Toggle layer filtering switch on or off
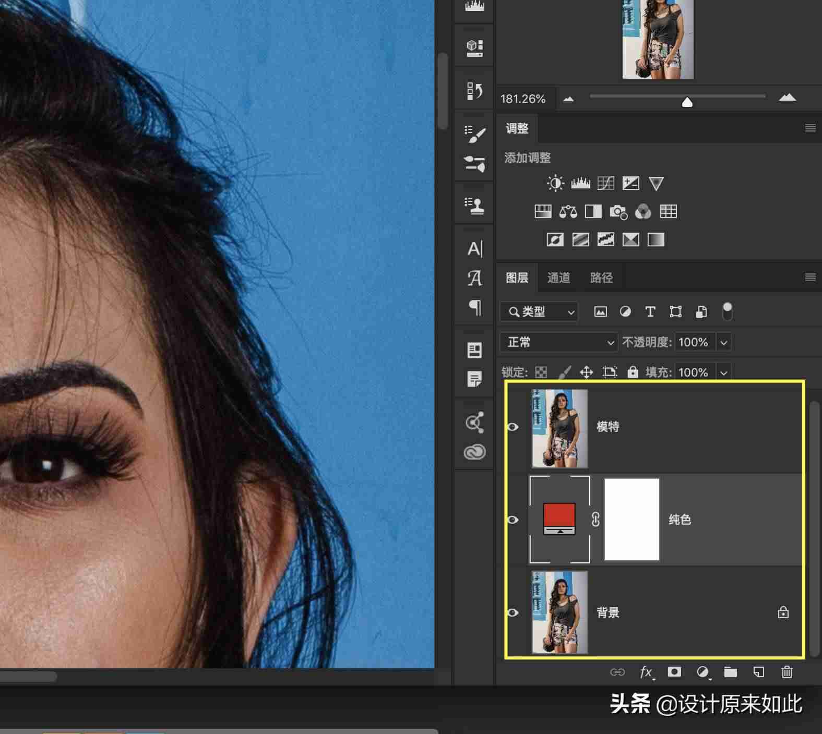The width and height of the screenshot is (822, 734). pyautogui.click(x=727, y=311)
